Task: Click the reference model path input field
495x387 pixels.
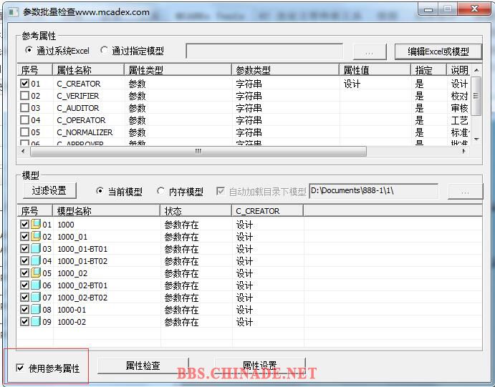Action: coord(264,51)
